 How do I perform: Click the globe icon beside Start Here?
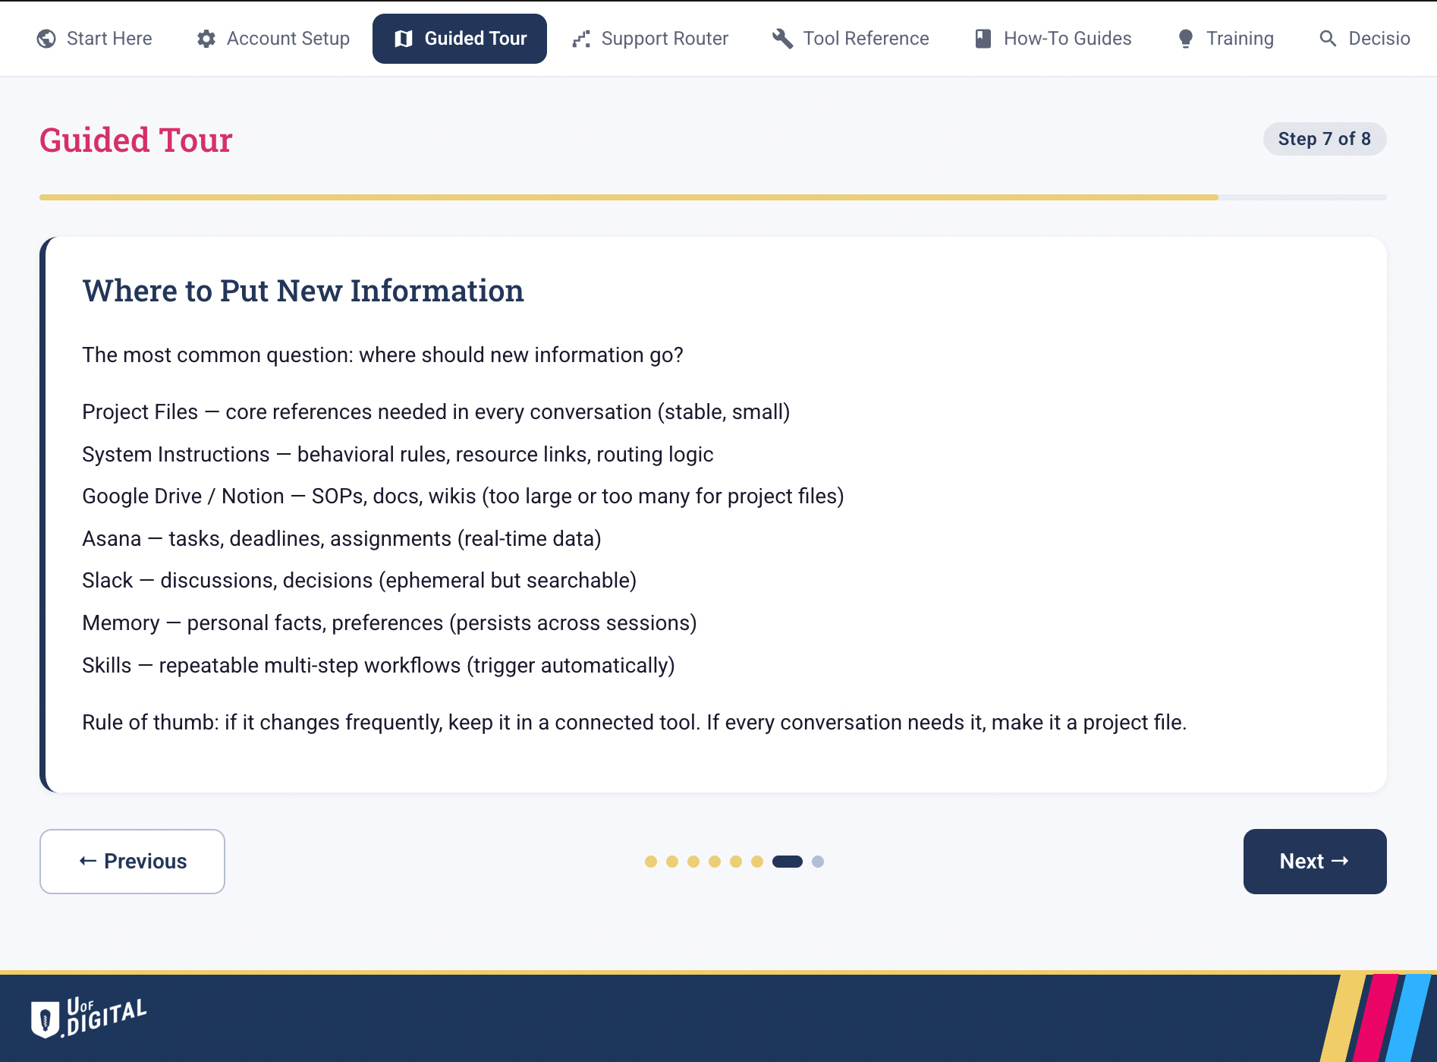(x=46, y=39)
